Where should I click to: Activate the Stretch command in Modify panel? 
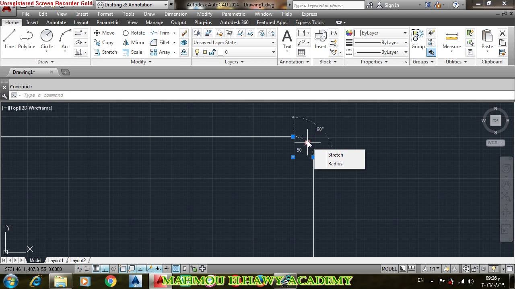(105, 52)
